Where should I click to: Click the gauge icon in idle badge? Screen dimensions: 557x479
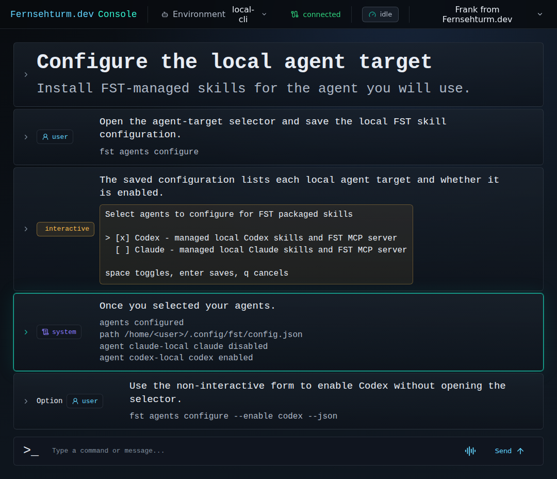pos(372,14)
